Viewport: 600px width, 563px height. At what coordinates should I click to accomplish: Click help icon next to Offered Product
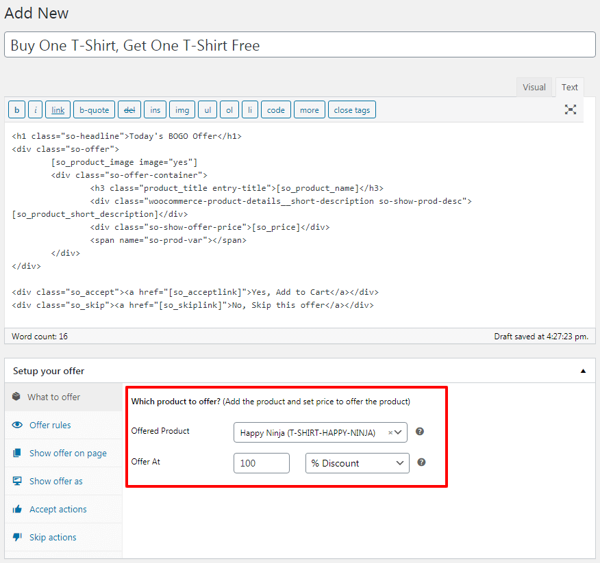pos(420,432)
